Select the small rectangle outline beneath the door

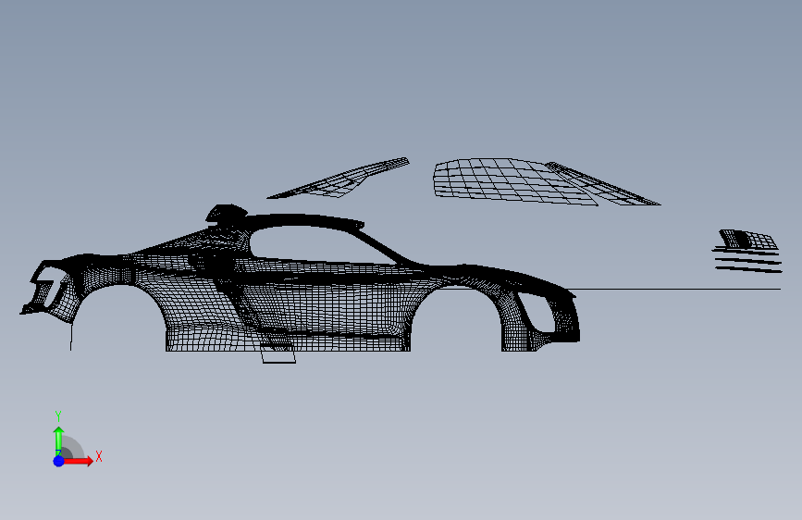tap(278, 353)
